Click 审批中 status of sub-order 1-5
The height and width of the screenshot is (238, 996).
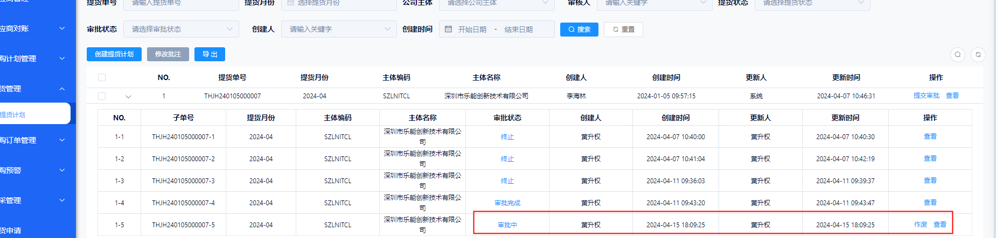[507, 225]
